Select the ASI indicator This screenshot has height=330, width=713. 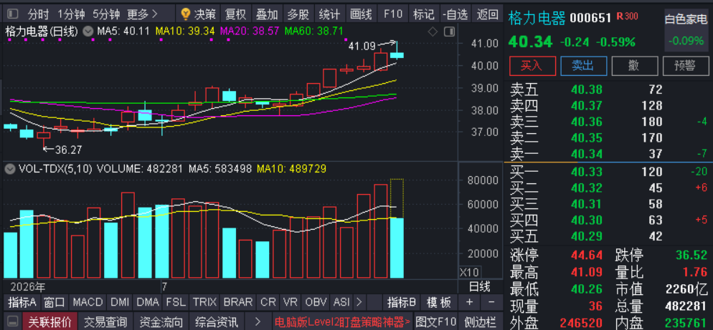[x=341, y=302]
